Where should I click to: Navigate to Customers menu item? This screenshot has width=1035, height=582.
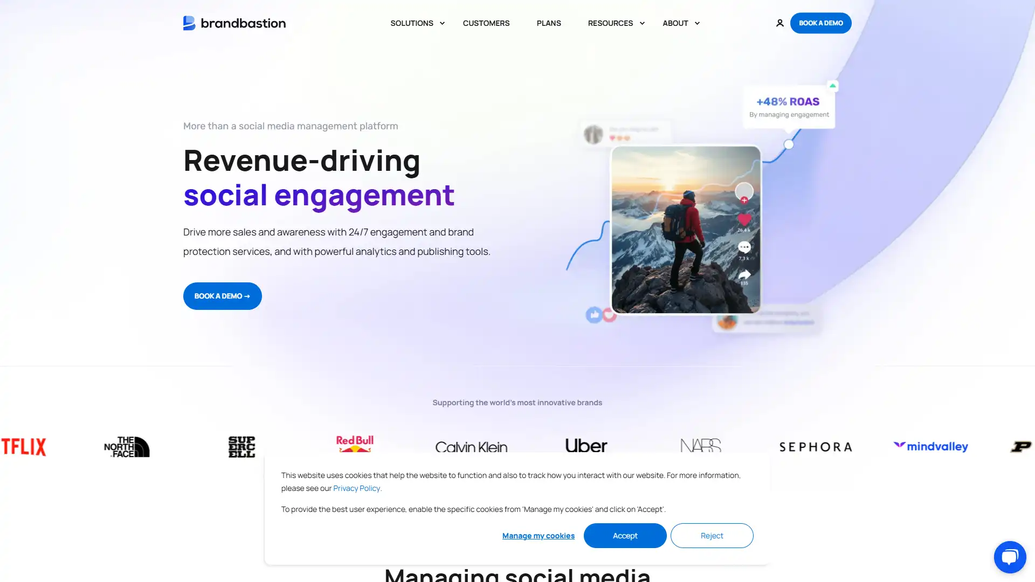point(486,23)
